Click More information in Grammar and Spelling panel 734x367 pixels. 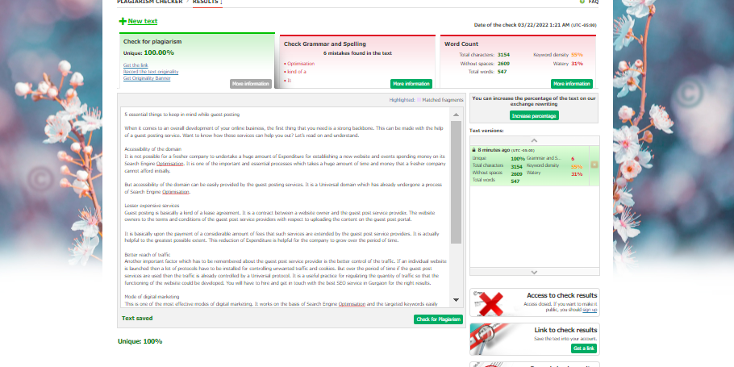[x=411, y=84]
